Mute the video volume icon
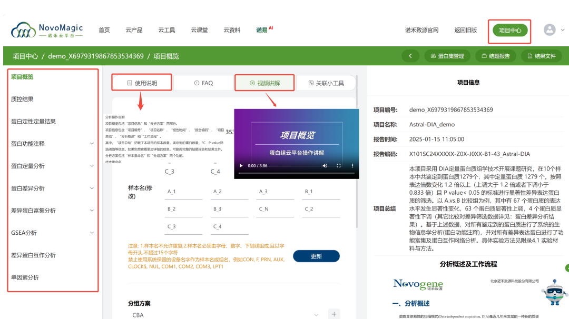Image resolution: width=569 pixels, height=319 pixels. 325,166
